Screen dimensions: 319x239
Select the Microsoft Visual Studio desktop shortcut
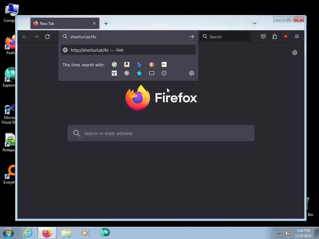click(x=8, y=114)
